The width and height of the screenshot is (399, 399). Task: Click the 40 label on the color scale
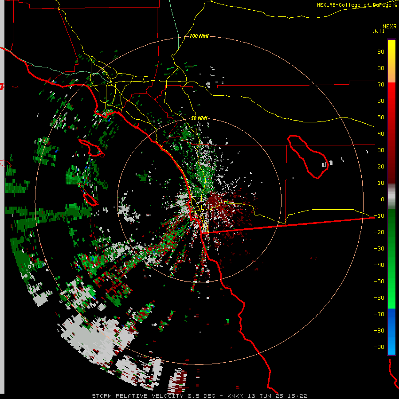[381, 134]
